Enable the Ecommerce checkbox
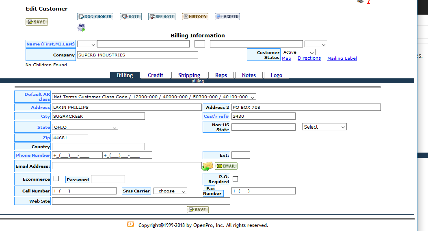 [x=56, y=178]
